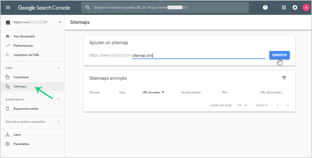Click the Sitemaps envoyés heading
This screenshot has height=158, width=312.
tap(108, 78)
